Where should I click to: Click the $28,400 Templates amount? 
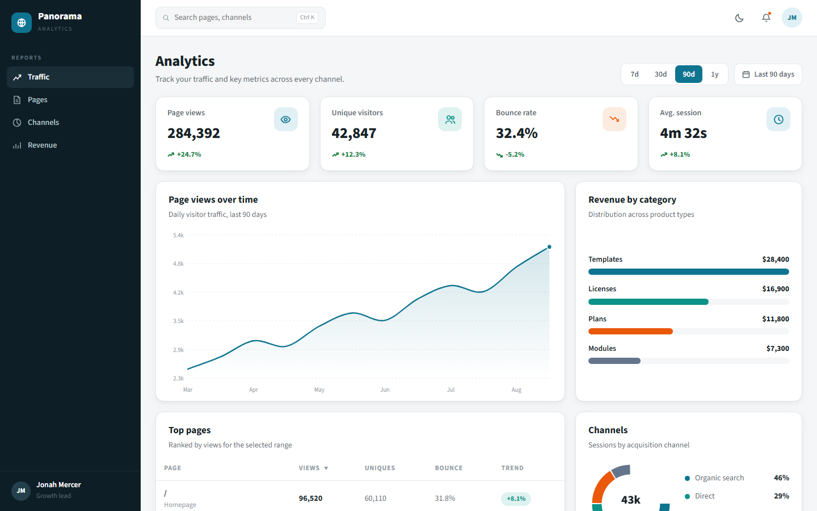point(776,259)
